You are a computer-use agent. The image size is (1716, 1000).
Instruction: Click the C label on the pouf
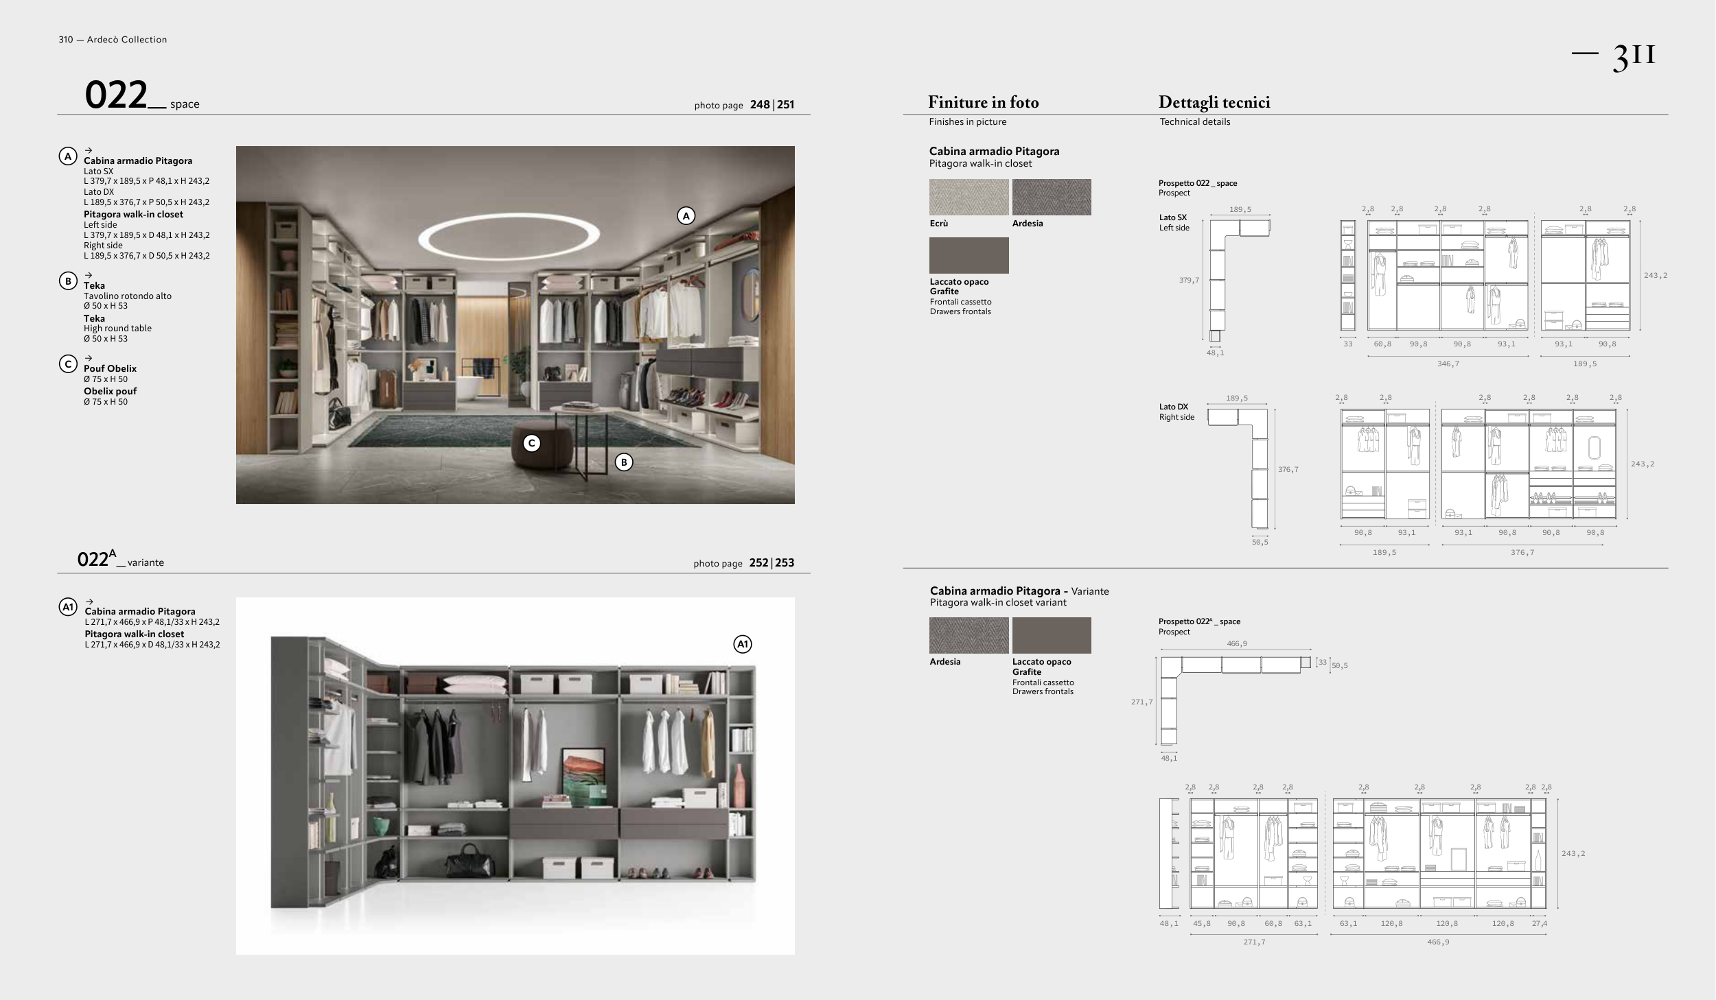click(531, 443)
